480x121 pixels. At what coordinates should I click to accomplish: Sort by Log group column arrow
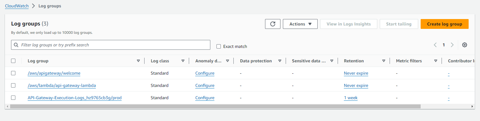pyautogui.click(x=138, y=61)
